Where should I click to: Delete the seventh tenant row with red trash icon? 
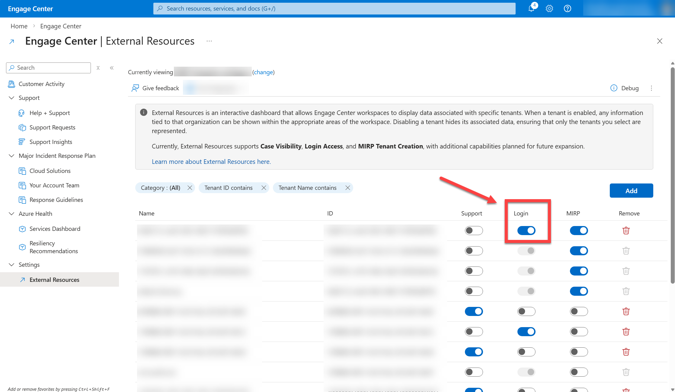pos(626,352)
